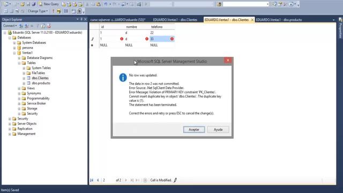This screenshot has height=193, width=343.
Task: Open the Properties side panel tab
Action: (x=340, y=28)
